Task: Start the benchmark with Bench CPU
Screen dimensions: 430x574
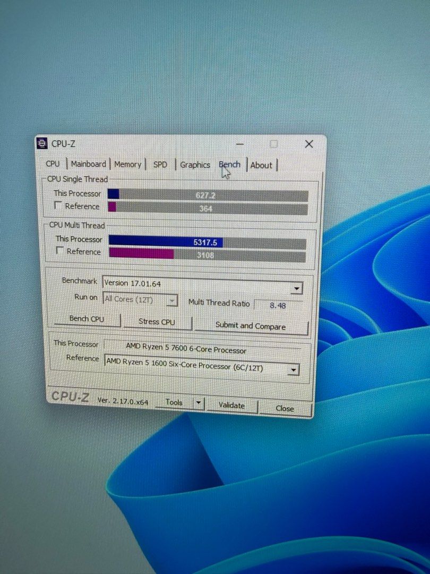Action: coord(87,319)
